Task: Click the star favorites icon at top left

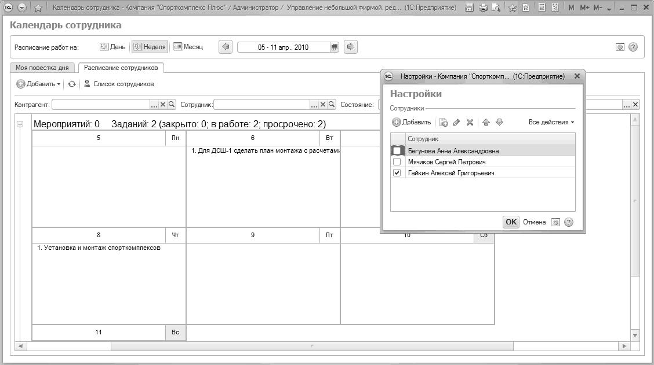Action: [x=38, y=8]
